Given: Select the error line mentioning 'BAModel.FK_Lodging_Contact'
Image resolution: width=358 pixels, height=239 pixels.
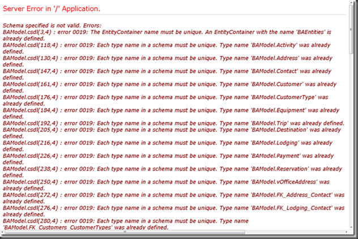Looking at the screenshot, I should click(173, 211).
